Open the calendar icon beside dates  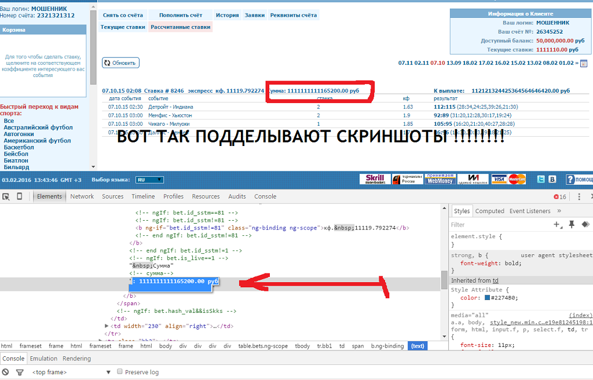click(x=584, y=63)
